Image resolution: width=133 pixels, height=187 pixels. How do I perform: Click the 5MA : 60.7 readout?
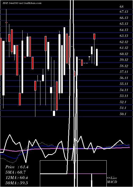coord(15,172)
